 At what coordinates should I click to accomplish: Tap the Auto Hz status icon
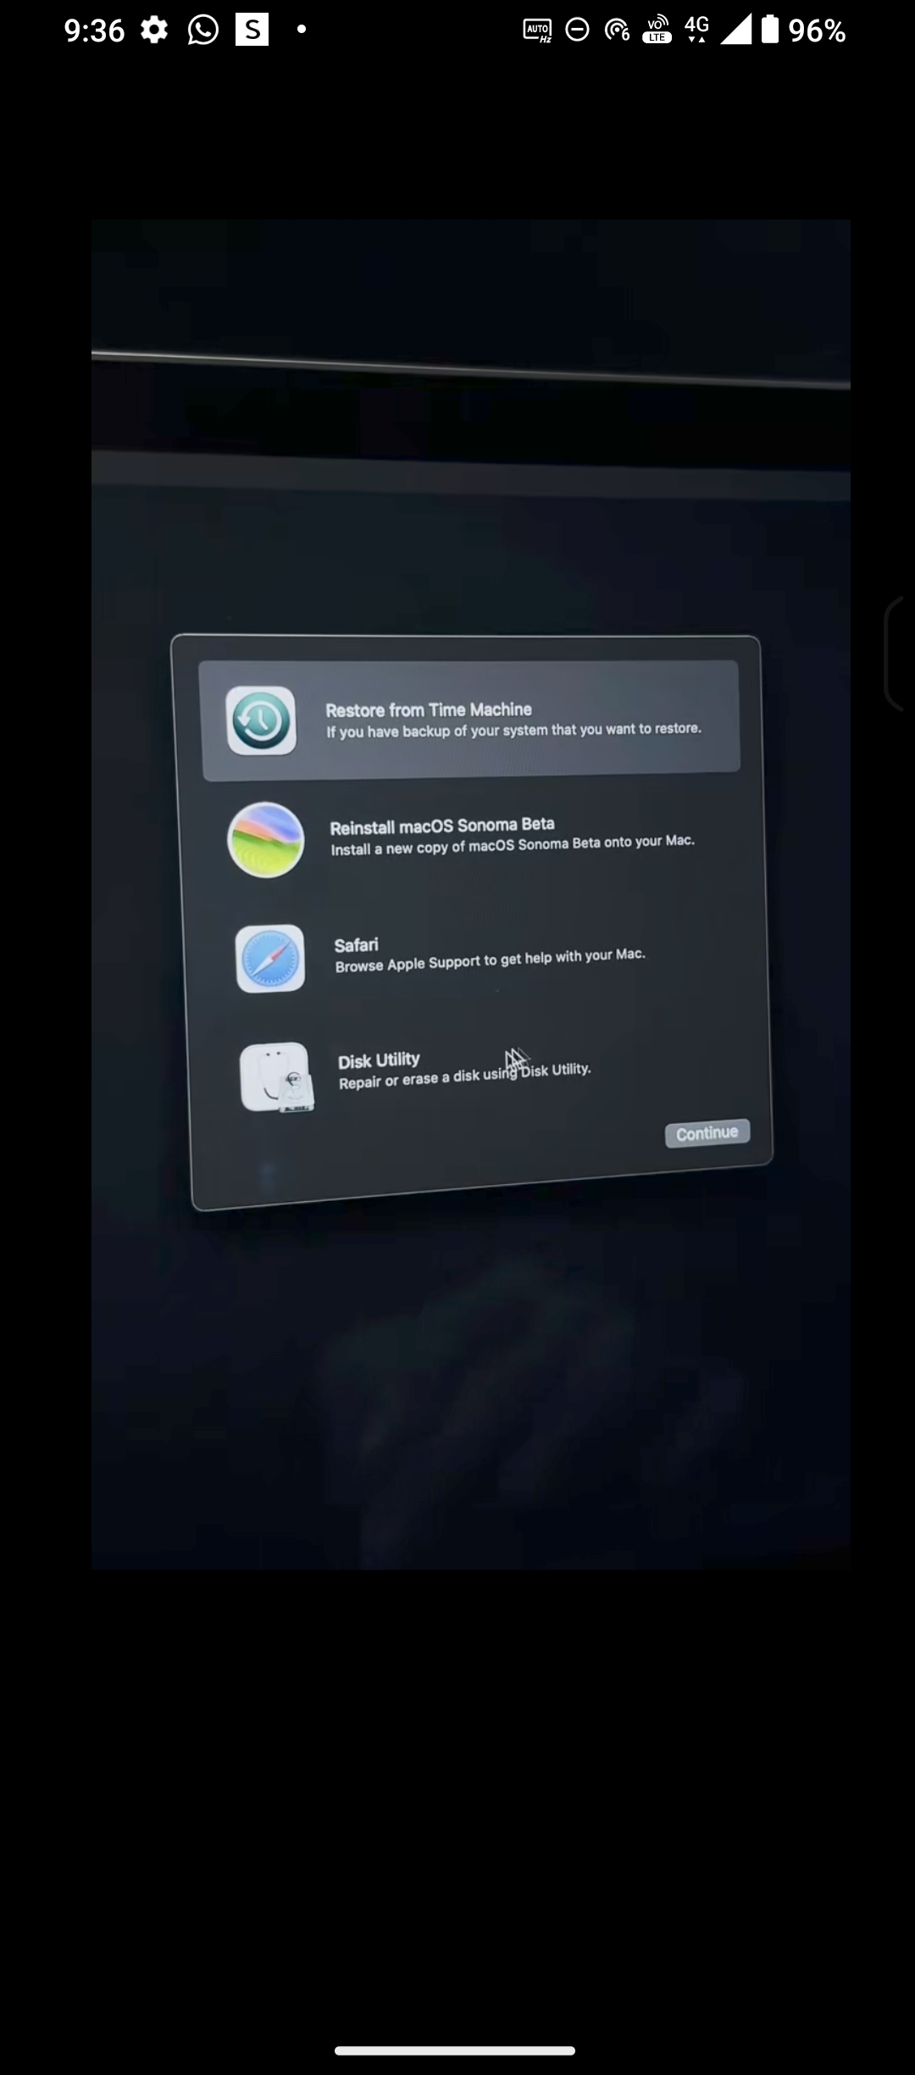tap(537, 31)
